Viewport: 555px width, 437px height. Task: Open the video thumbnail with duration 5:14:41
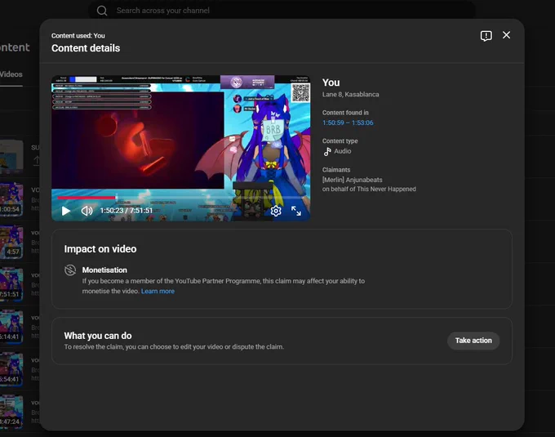pos(11,327)
